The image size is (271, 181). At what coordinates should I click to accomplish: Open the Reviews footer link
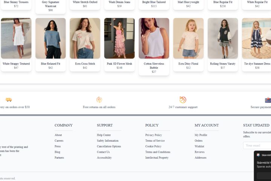click(199, 152)
